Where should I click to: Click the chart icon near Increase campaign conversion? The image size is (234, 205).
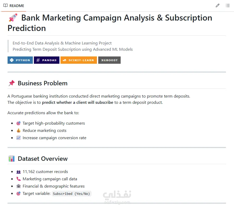tap(19, 138)
